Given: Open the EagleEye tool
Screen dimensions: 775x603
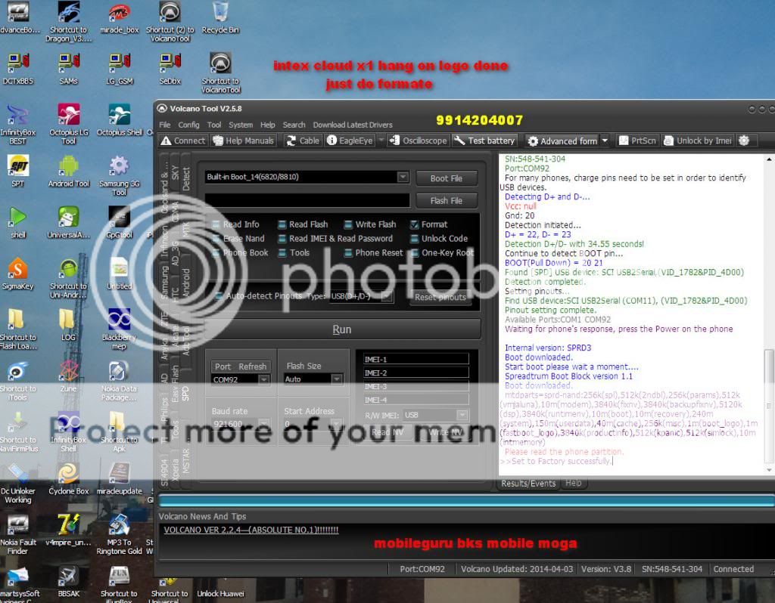Looking at the screenshot, I should (x=350, y=141).
